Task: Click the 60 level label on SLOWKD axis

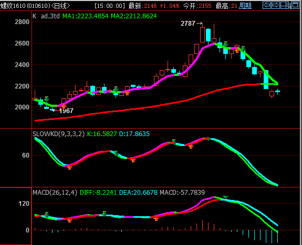Action: (26, 155)
